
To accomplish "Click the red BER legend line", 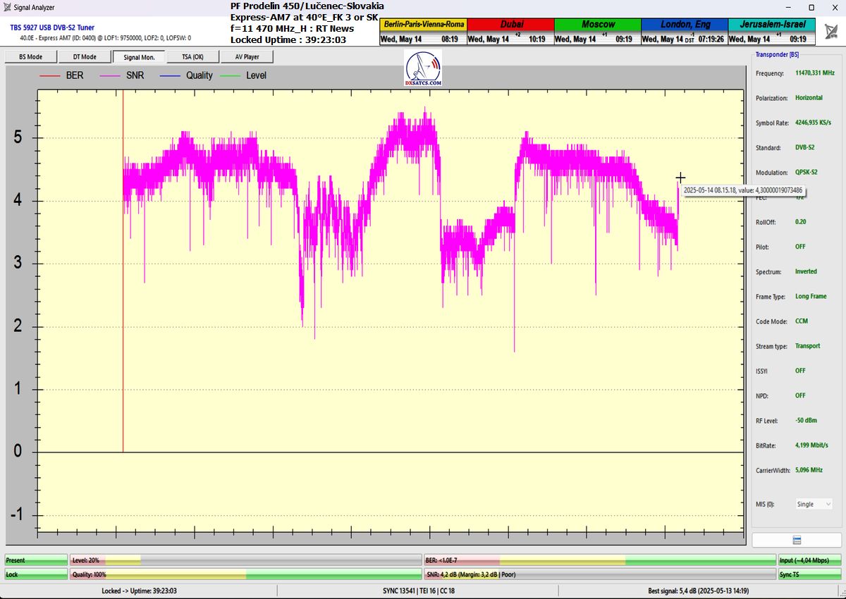I will tap(50, 75).
